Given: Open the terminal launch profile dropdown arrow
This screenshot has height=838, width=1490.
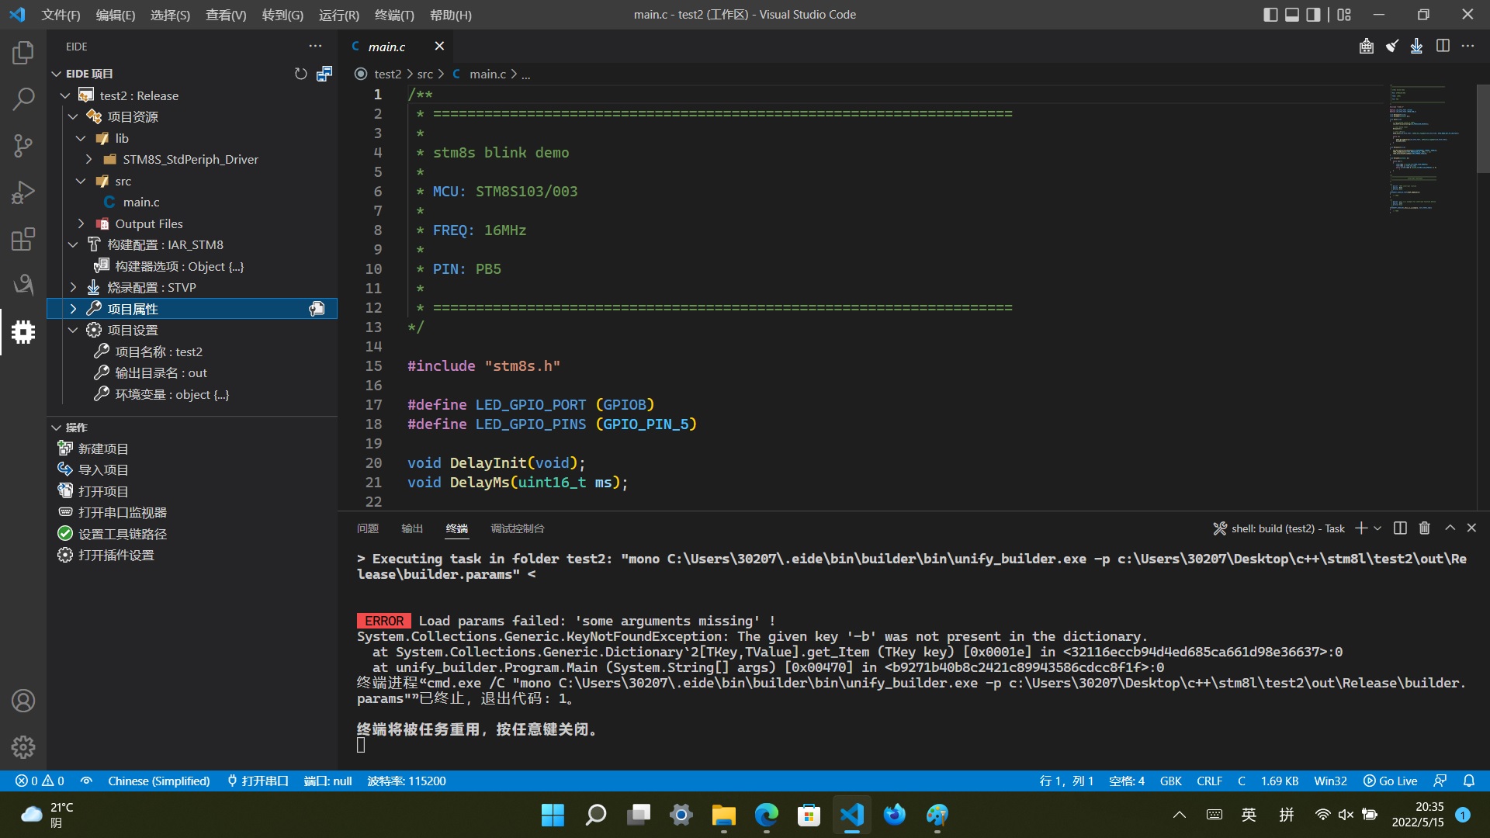Looking at the screenshot, I should [1377, 528].
